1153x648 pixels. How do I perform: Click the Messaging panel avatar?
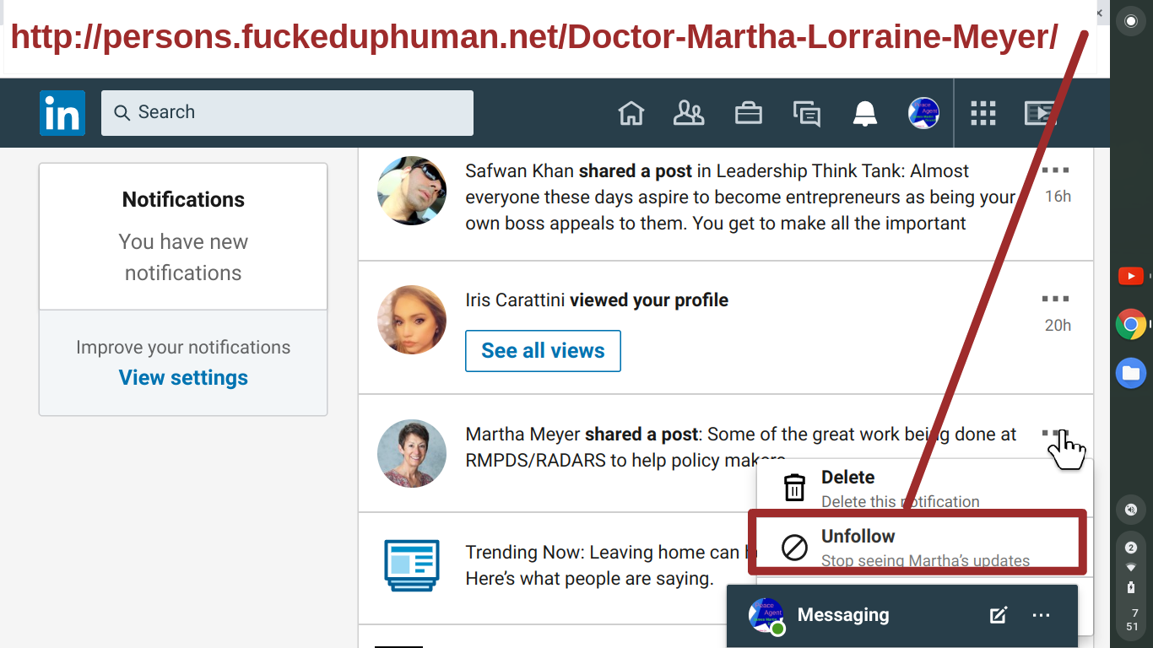(766, 616)
